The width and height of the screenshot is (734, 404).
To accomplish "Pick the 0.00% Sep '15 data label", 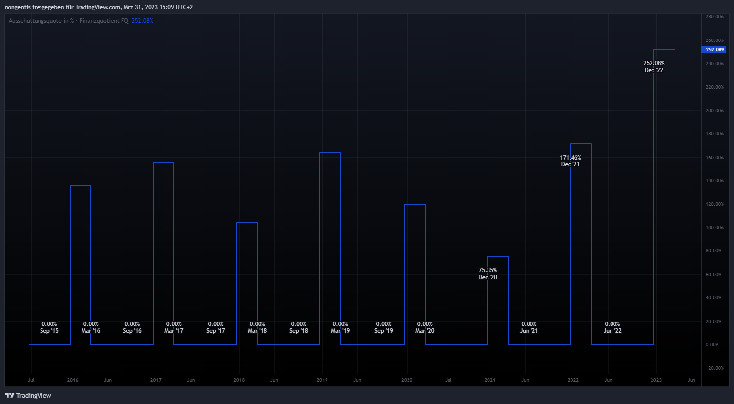I will pyautogui.click(x=49, y=327).
